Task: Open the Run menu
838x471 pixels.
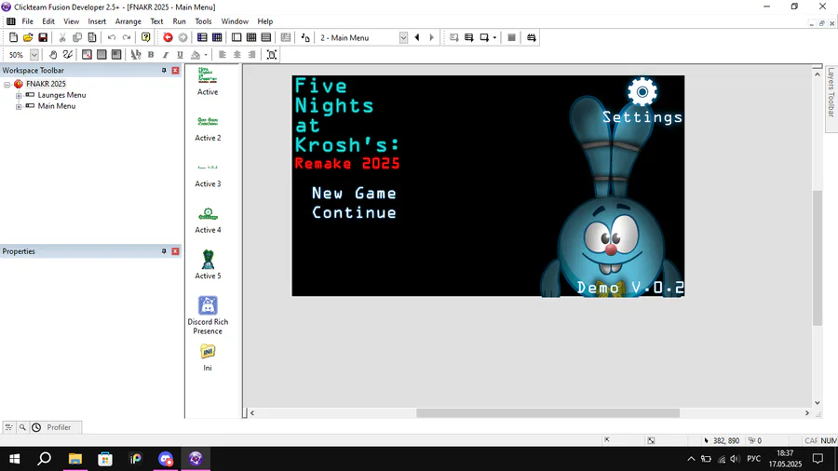Action: tap(179, 21)
